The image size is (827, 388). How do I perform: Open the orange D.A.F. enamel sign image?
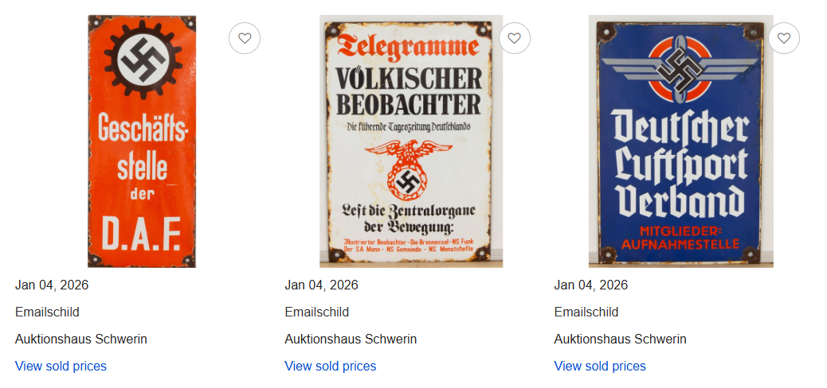[142, 142]
